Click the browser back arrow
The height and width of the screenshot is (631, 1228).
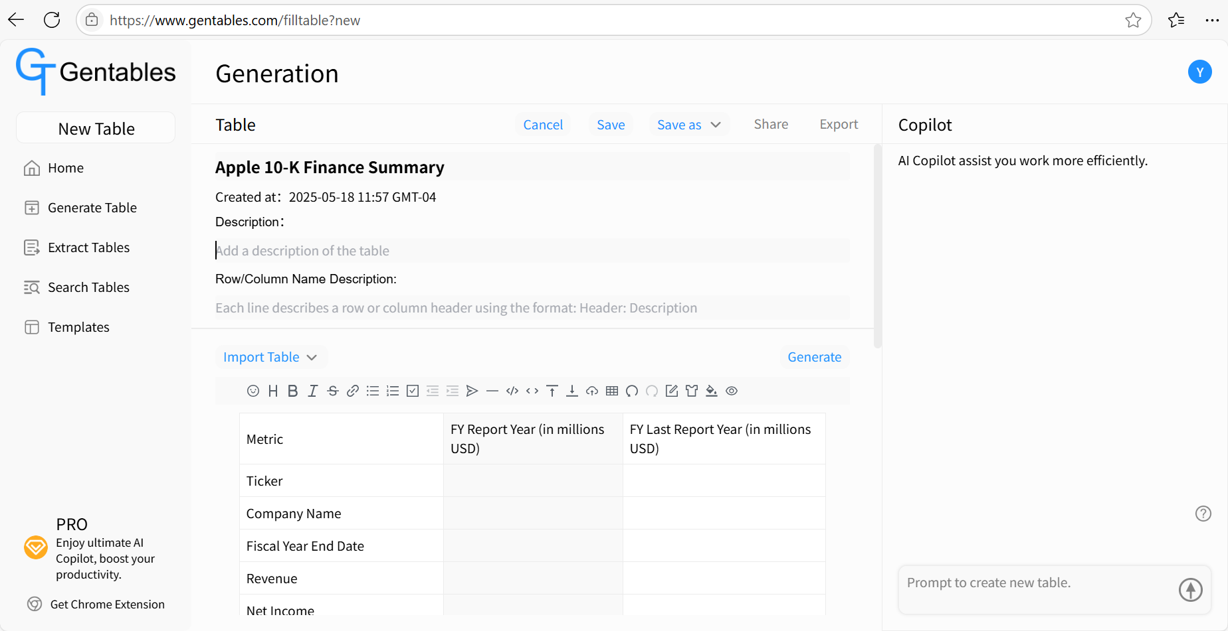(16, 20)
